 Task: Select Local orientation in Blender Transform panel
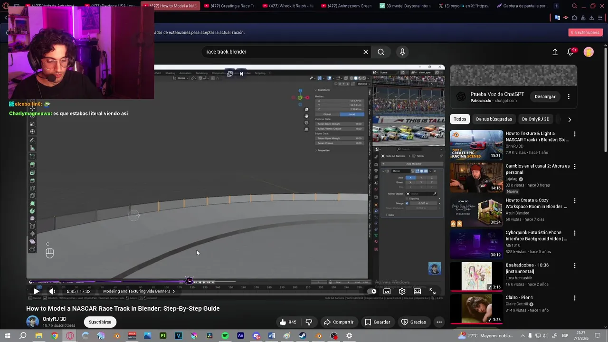point(352,114)
